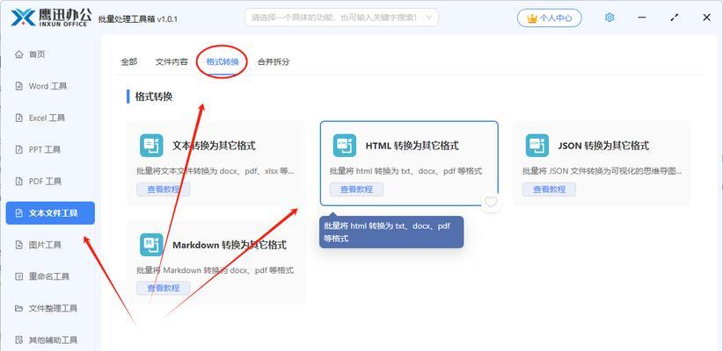This screenshot has width=723, height=351.
Task: Click the 批量处理工具箱 v1.0.1 title text
Action: coord(138,19)
